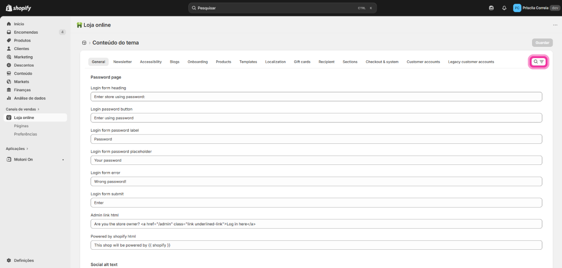Screen dimensions: 562x268
Task: Open the Checkout & system tab
Action: pos(382,62)
